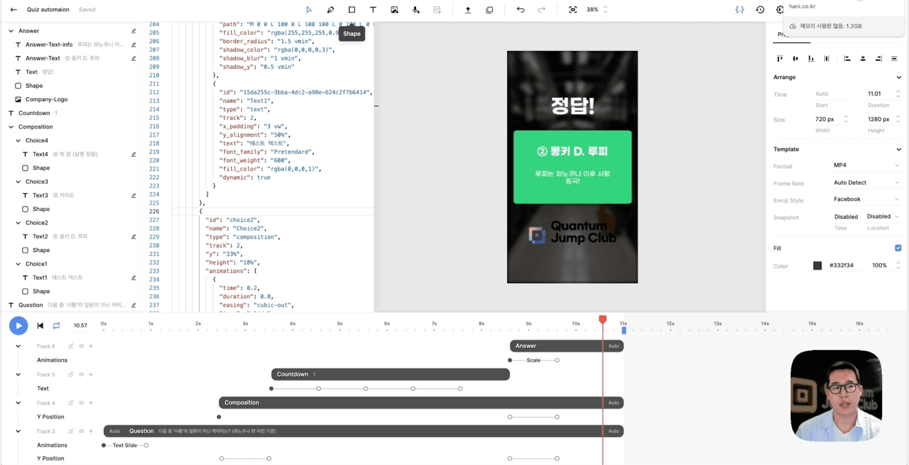Open the Frame Rate dropdown
Image resolution: width=909 pixels, height=465 pixels.
pos(866,182)
